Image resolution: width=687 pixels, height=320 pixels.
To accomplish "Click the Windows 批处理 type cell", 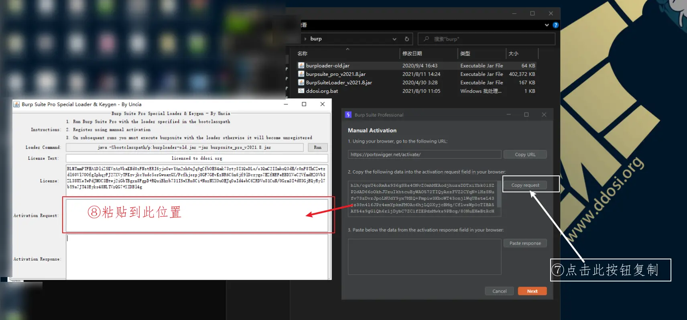I will coord(481,91).
